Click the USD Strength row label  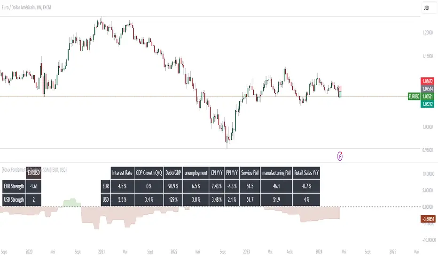click(x=13, y=200)
